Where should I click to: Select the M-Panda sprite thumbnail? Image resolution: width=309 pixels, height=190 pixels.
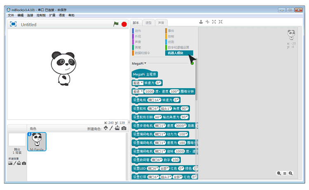[37, 142]
